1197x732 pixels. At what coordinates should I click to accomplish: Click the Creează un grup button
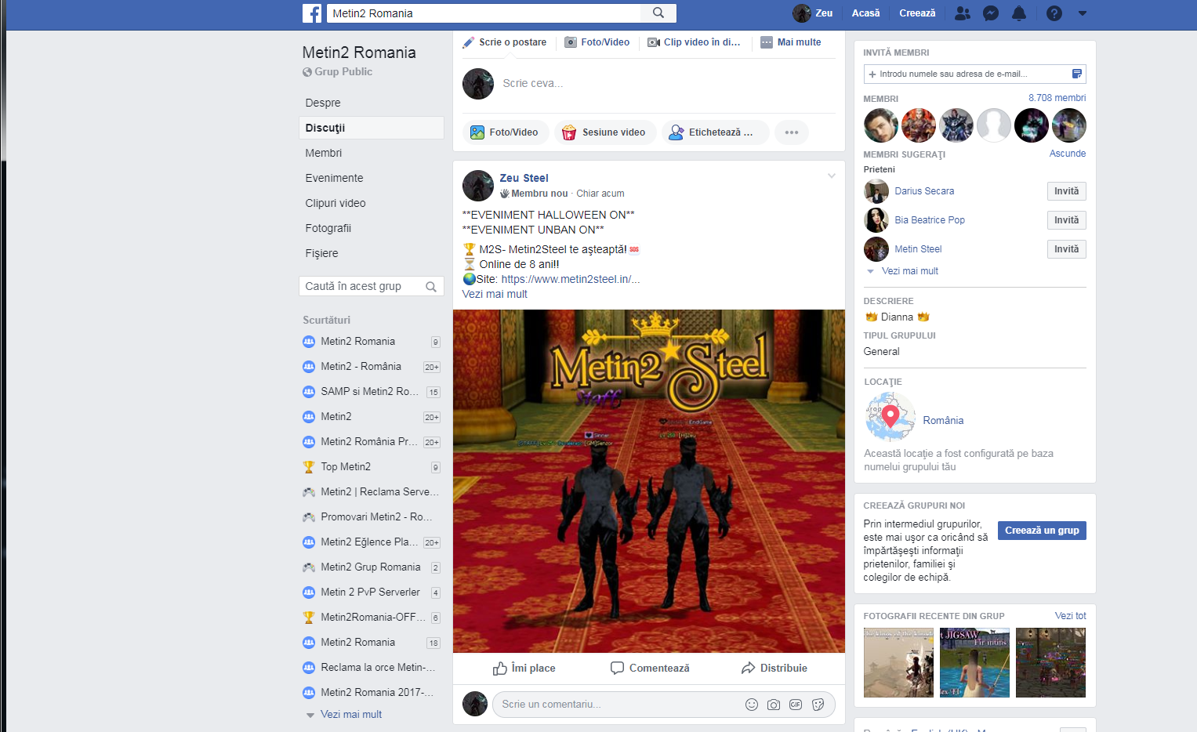click(1042, 531)
